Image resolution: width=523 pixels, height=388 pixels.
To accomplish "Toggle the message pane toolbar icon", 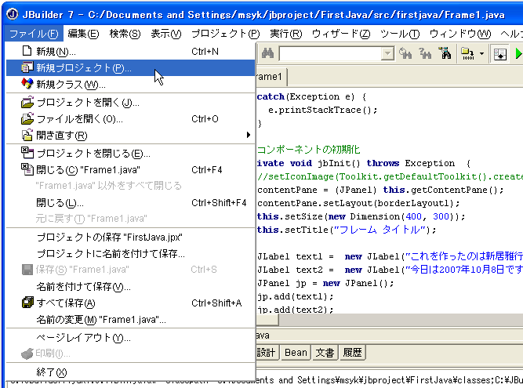I will tap(499, 53).
